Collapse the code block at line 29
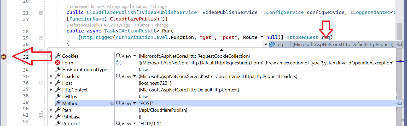Viewport: 407px width, 126px height. 41,38
